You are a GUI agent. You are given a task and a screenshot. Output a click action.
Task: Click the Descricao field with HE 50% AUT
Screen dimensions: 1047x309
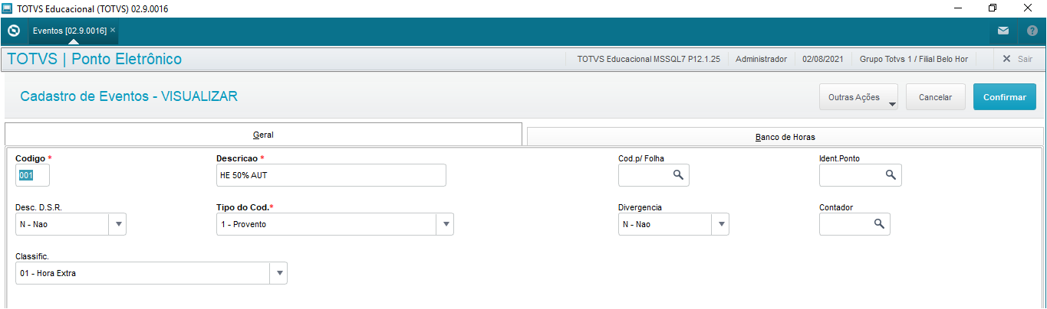pos(331,175)
